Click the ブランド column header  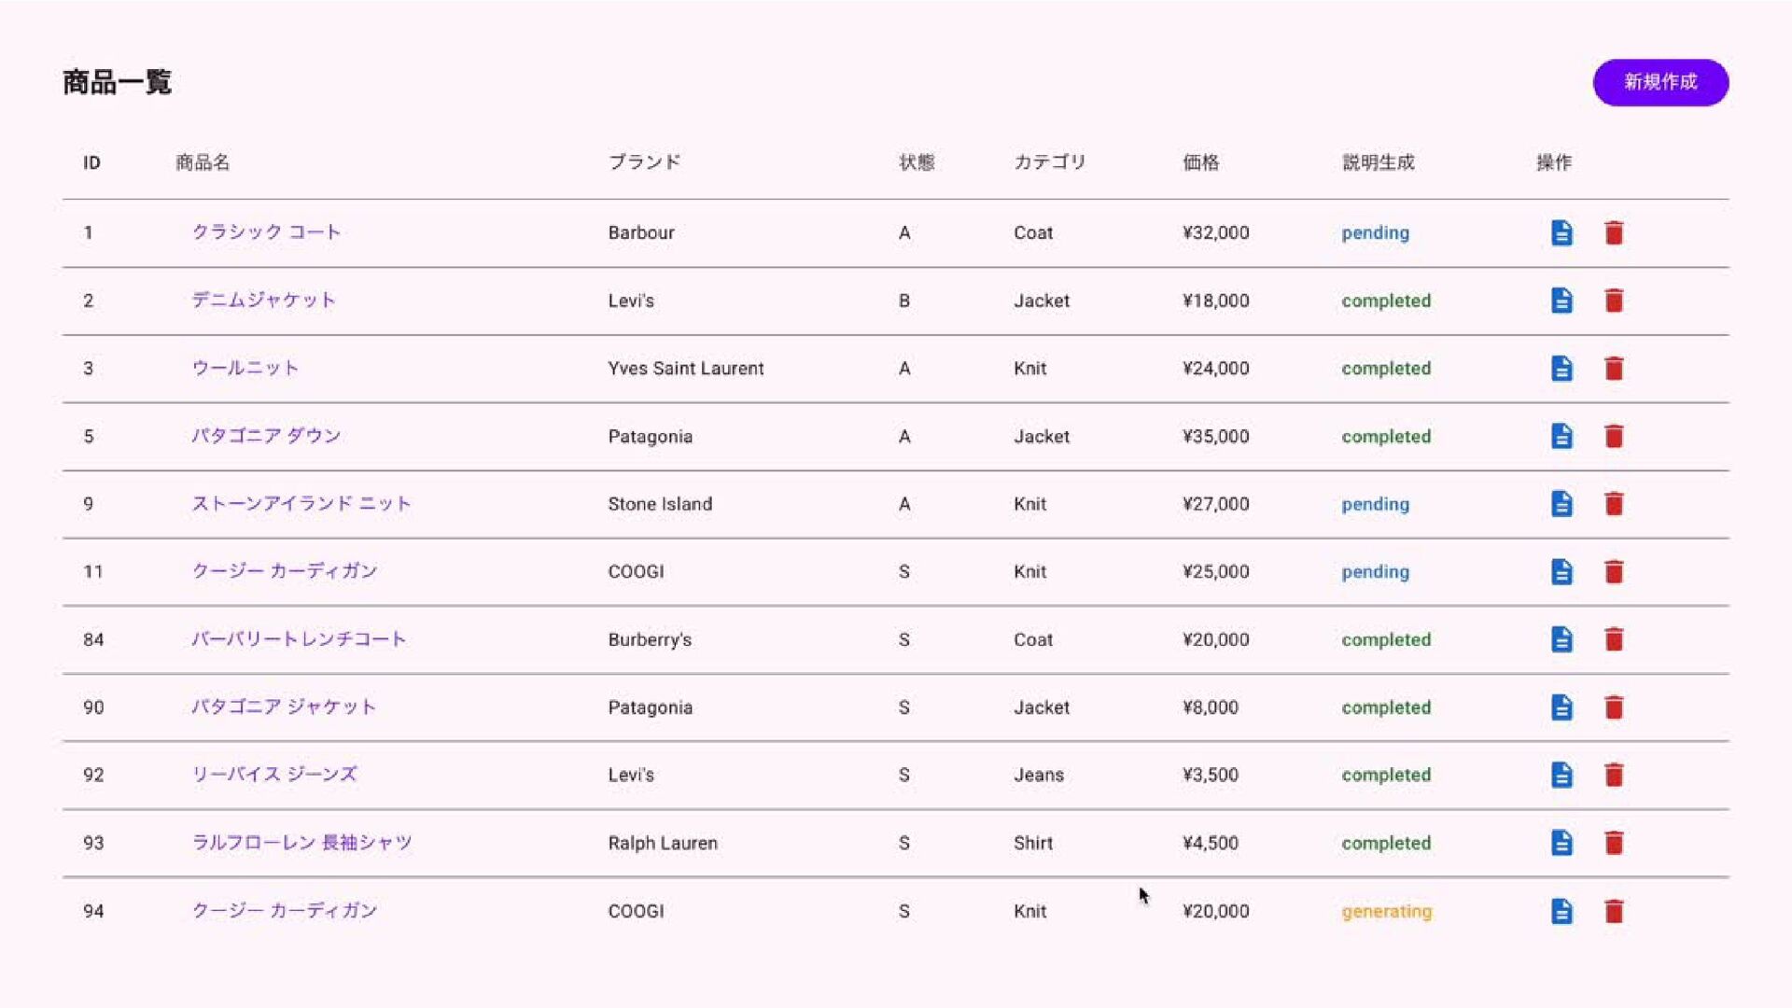644,162
